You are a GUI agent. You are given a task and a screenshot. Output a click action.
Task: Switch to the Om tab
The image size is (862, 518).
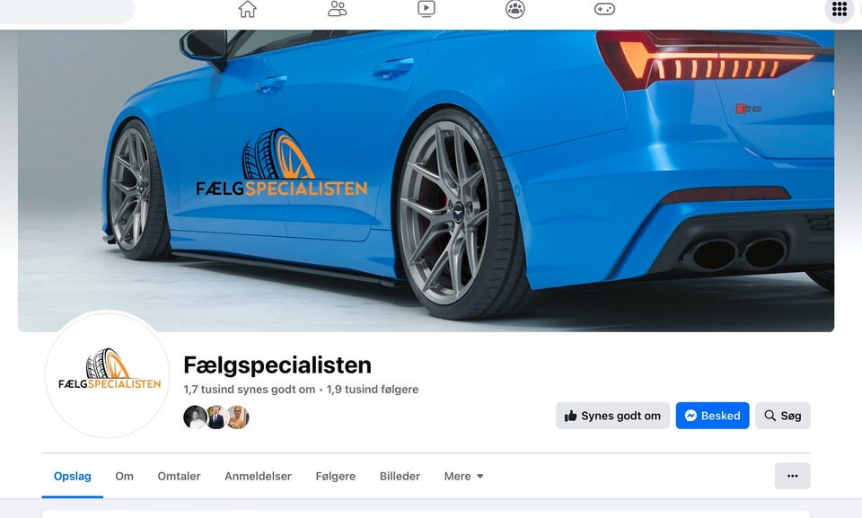(x=124, y=476)
